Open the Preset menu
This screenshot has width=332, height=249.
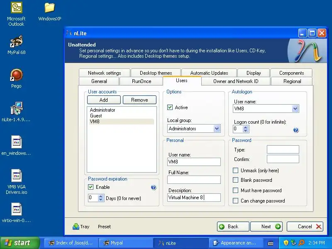(x=104, y=227)
